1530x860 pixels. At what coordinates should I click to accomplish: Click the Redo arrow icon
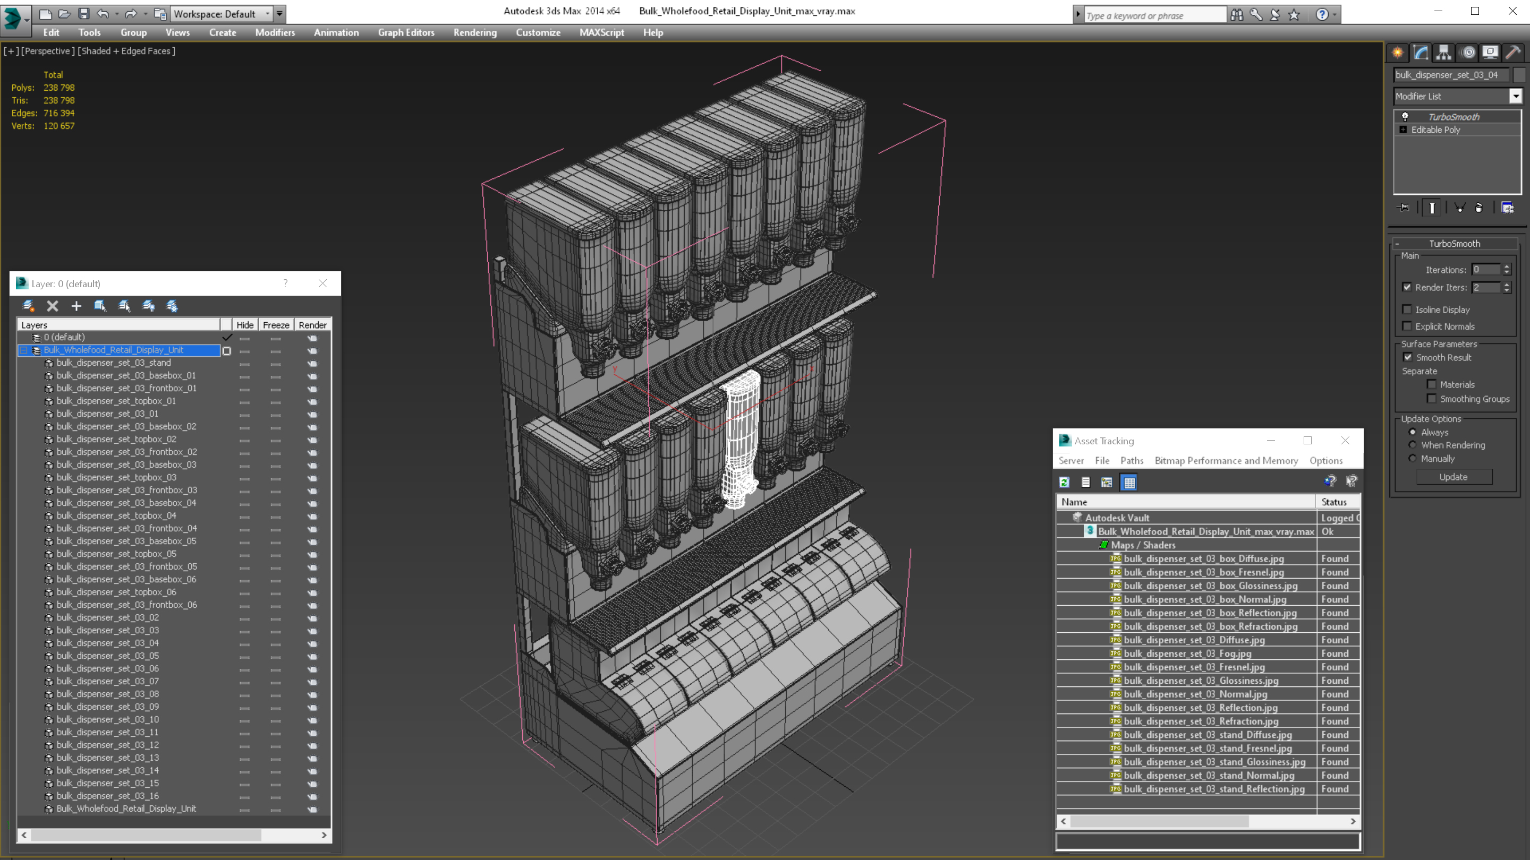(131, 14)
